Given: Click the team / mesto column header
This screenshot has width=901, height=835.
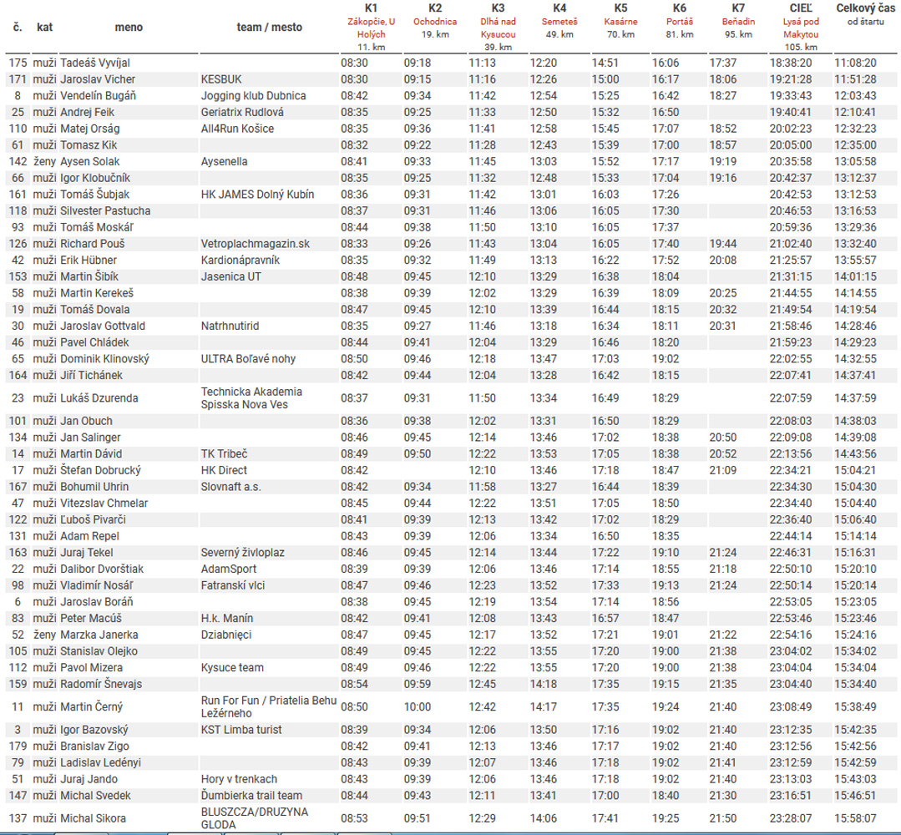Looking at the screenshot, I should (x=269, y=28).
